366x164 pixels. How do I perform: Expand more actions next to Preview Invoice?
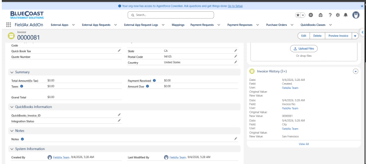[x=355, y=36]
